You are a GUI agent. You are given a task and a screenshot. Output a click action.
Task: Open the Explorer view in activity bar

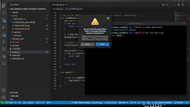click(4, 5)
